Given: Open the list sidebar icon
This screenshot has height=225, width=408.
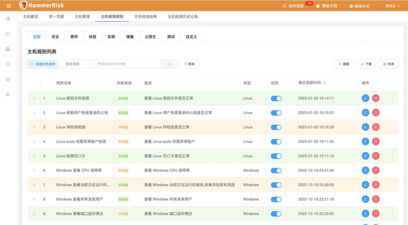Looking at the screenshot, I should pos(8,64).
